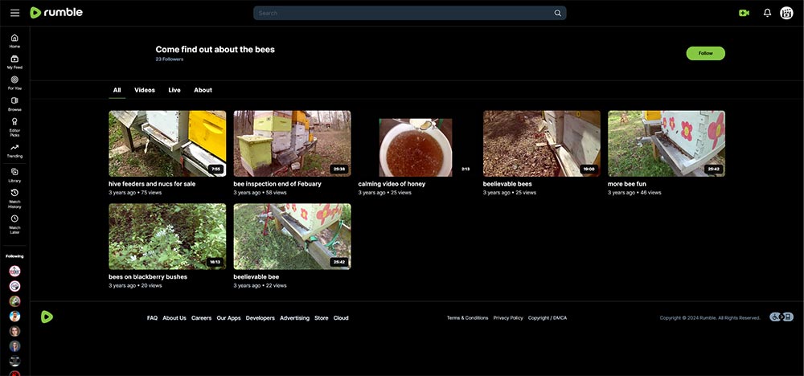Switch to the Live tab
804x376 pixels.
[x=174, y=90]
